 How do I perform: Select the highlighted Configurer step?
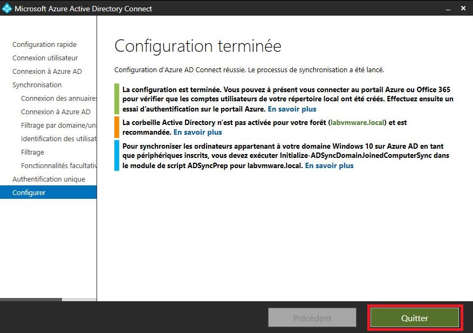(48, 192)
